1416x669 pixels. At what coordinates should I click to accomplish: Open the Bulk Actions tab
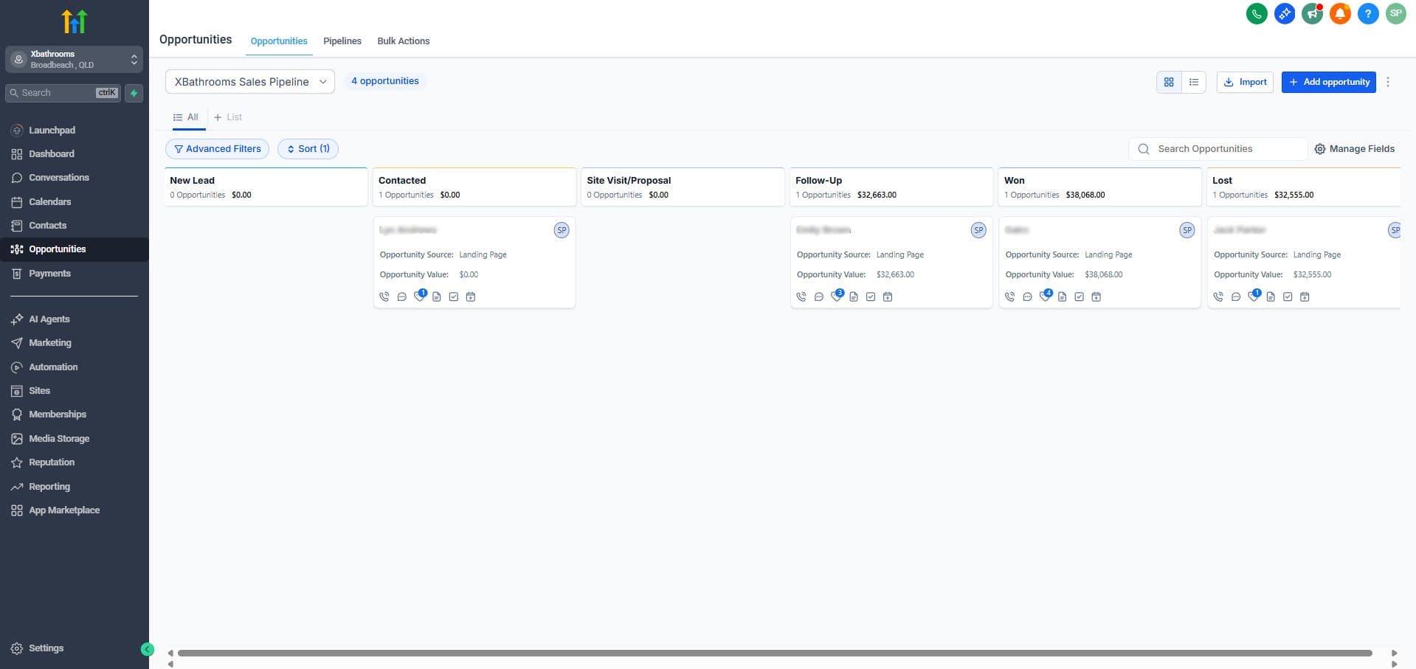tap(403, 41)
